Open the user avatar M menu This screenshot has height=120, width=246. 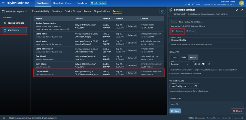click(241, 3)
